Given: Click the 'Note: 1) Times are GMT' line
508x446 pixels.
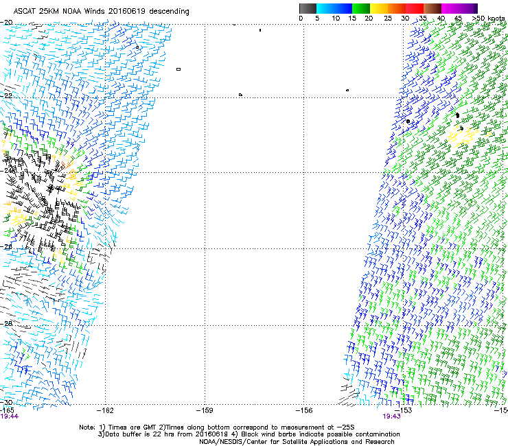Looking at the screenshot, I should point(217,427).
